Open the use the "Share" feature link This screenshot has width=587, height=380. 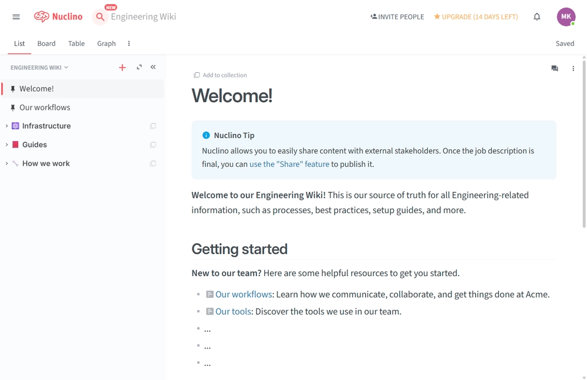289,164
